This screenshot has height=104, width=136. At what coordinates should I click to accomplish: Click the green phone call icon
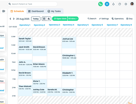click(x=100, y=4)
